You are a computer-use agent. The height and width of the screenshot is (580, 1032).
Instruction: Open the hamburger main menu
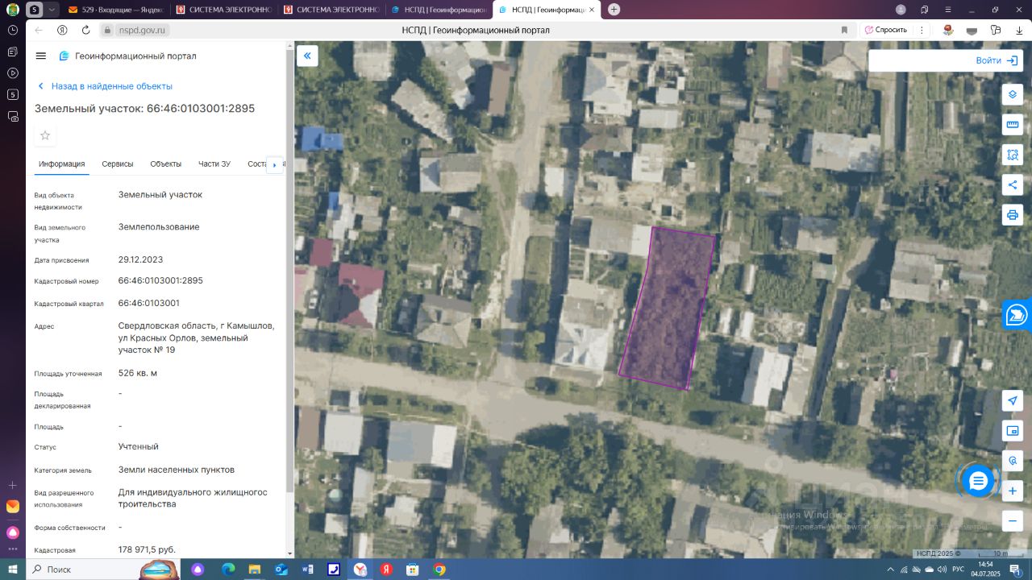(x=41, y=56)
